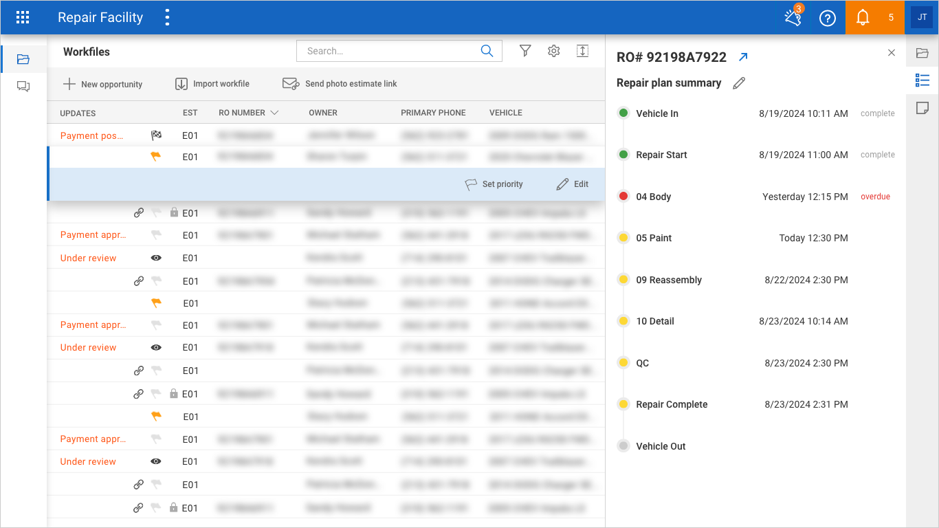
Task: Switch to the repair plan list tab in right rail
Action: (x=923, y=80)
